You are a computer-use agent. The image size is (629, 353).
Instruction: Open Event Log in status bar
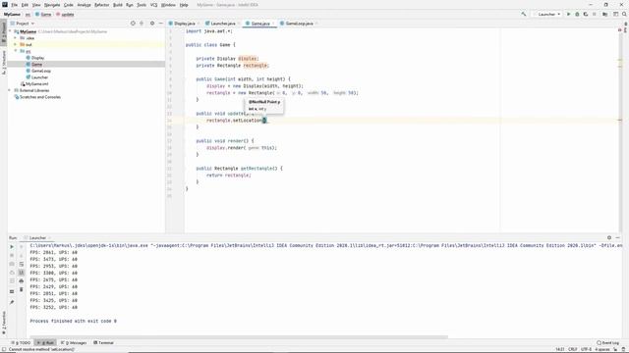607,342
